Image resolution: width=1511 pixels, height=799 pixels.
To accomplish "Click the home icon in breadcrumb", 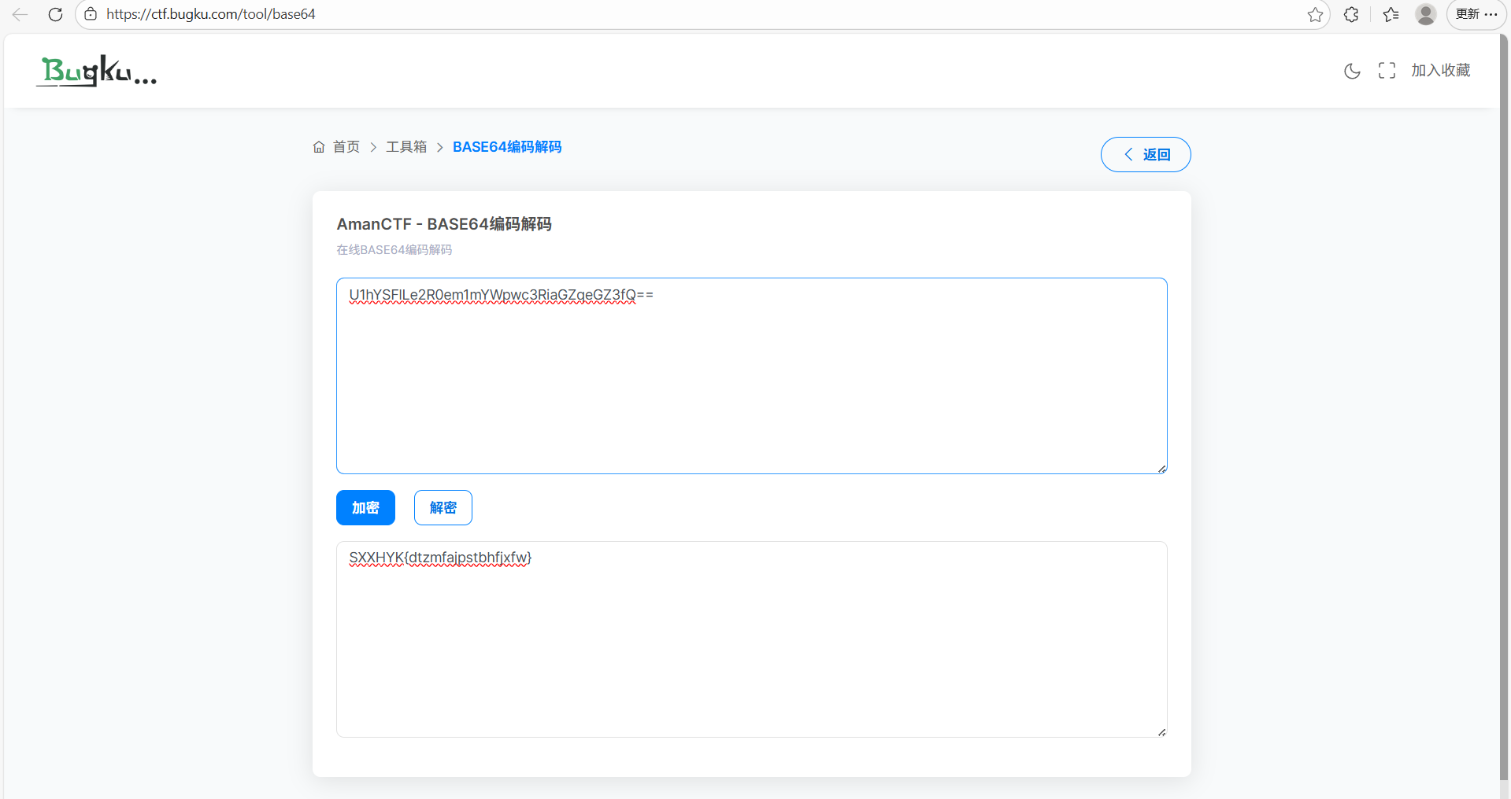I will pyautogui.click(x=319, y=147).
